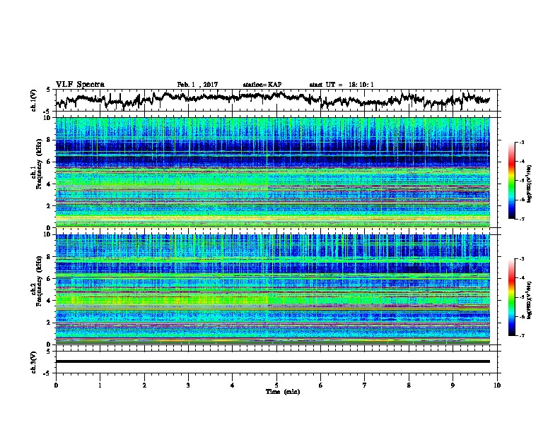Click inside the ch.2 spectrogram panel
This screenshot has height=432, width=560.
[272, 289]
